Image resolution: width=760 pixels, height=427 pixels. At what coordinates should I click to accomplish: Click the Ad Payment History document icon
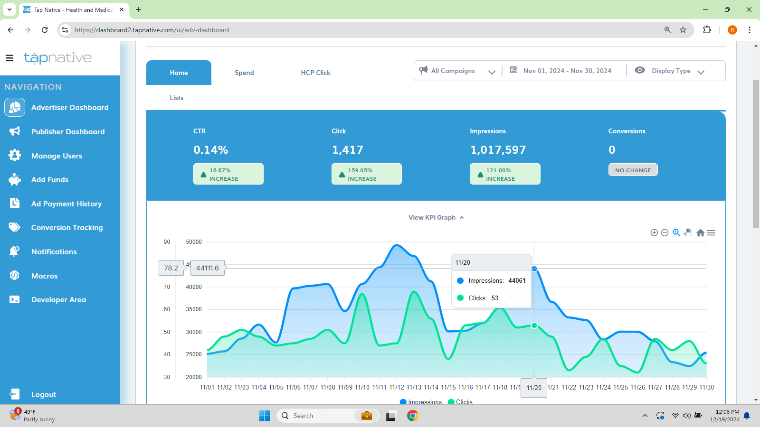(15, 204)
